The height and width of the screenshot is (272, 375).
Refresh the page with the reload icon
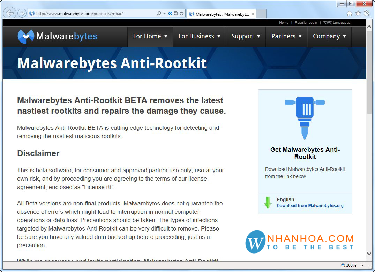[181, 13]
